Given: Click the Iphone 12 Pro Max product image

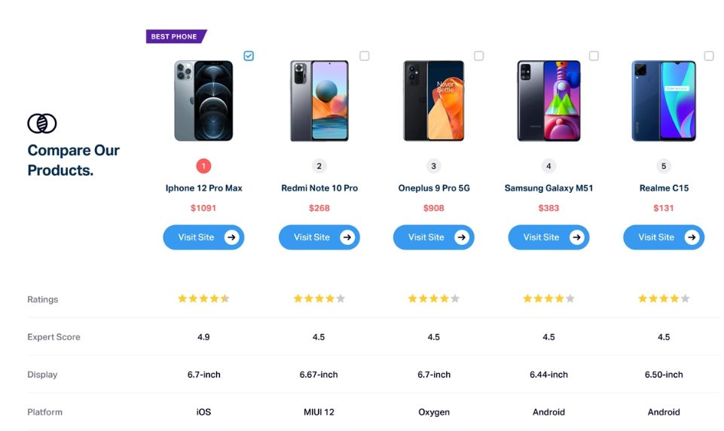Looking at the screenshot, I should coord(203,101).
